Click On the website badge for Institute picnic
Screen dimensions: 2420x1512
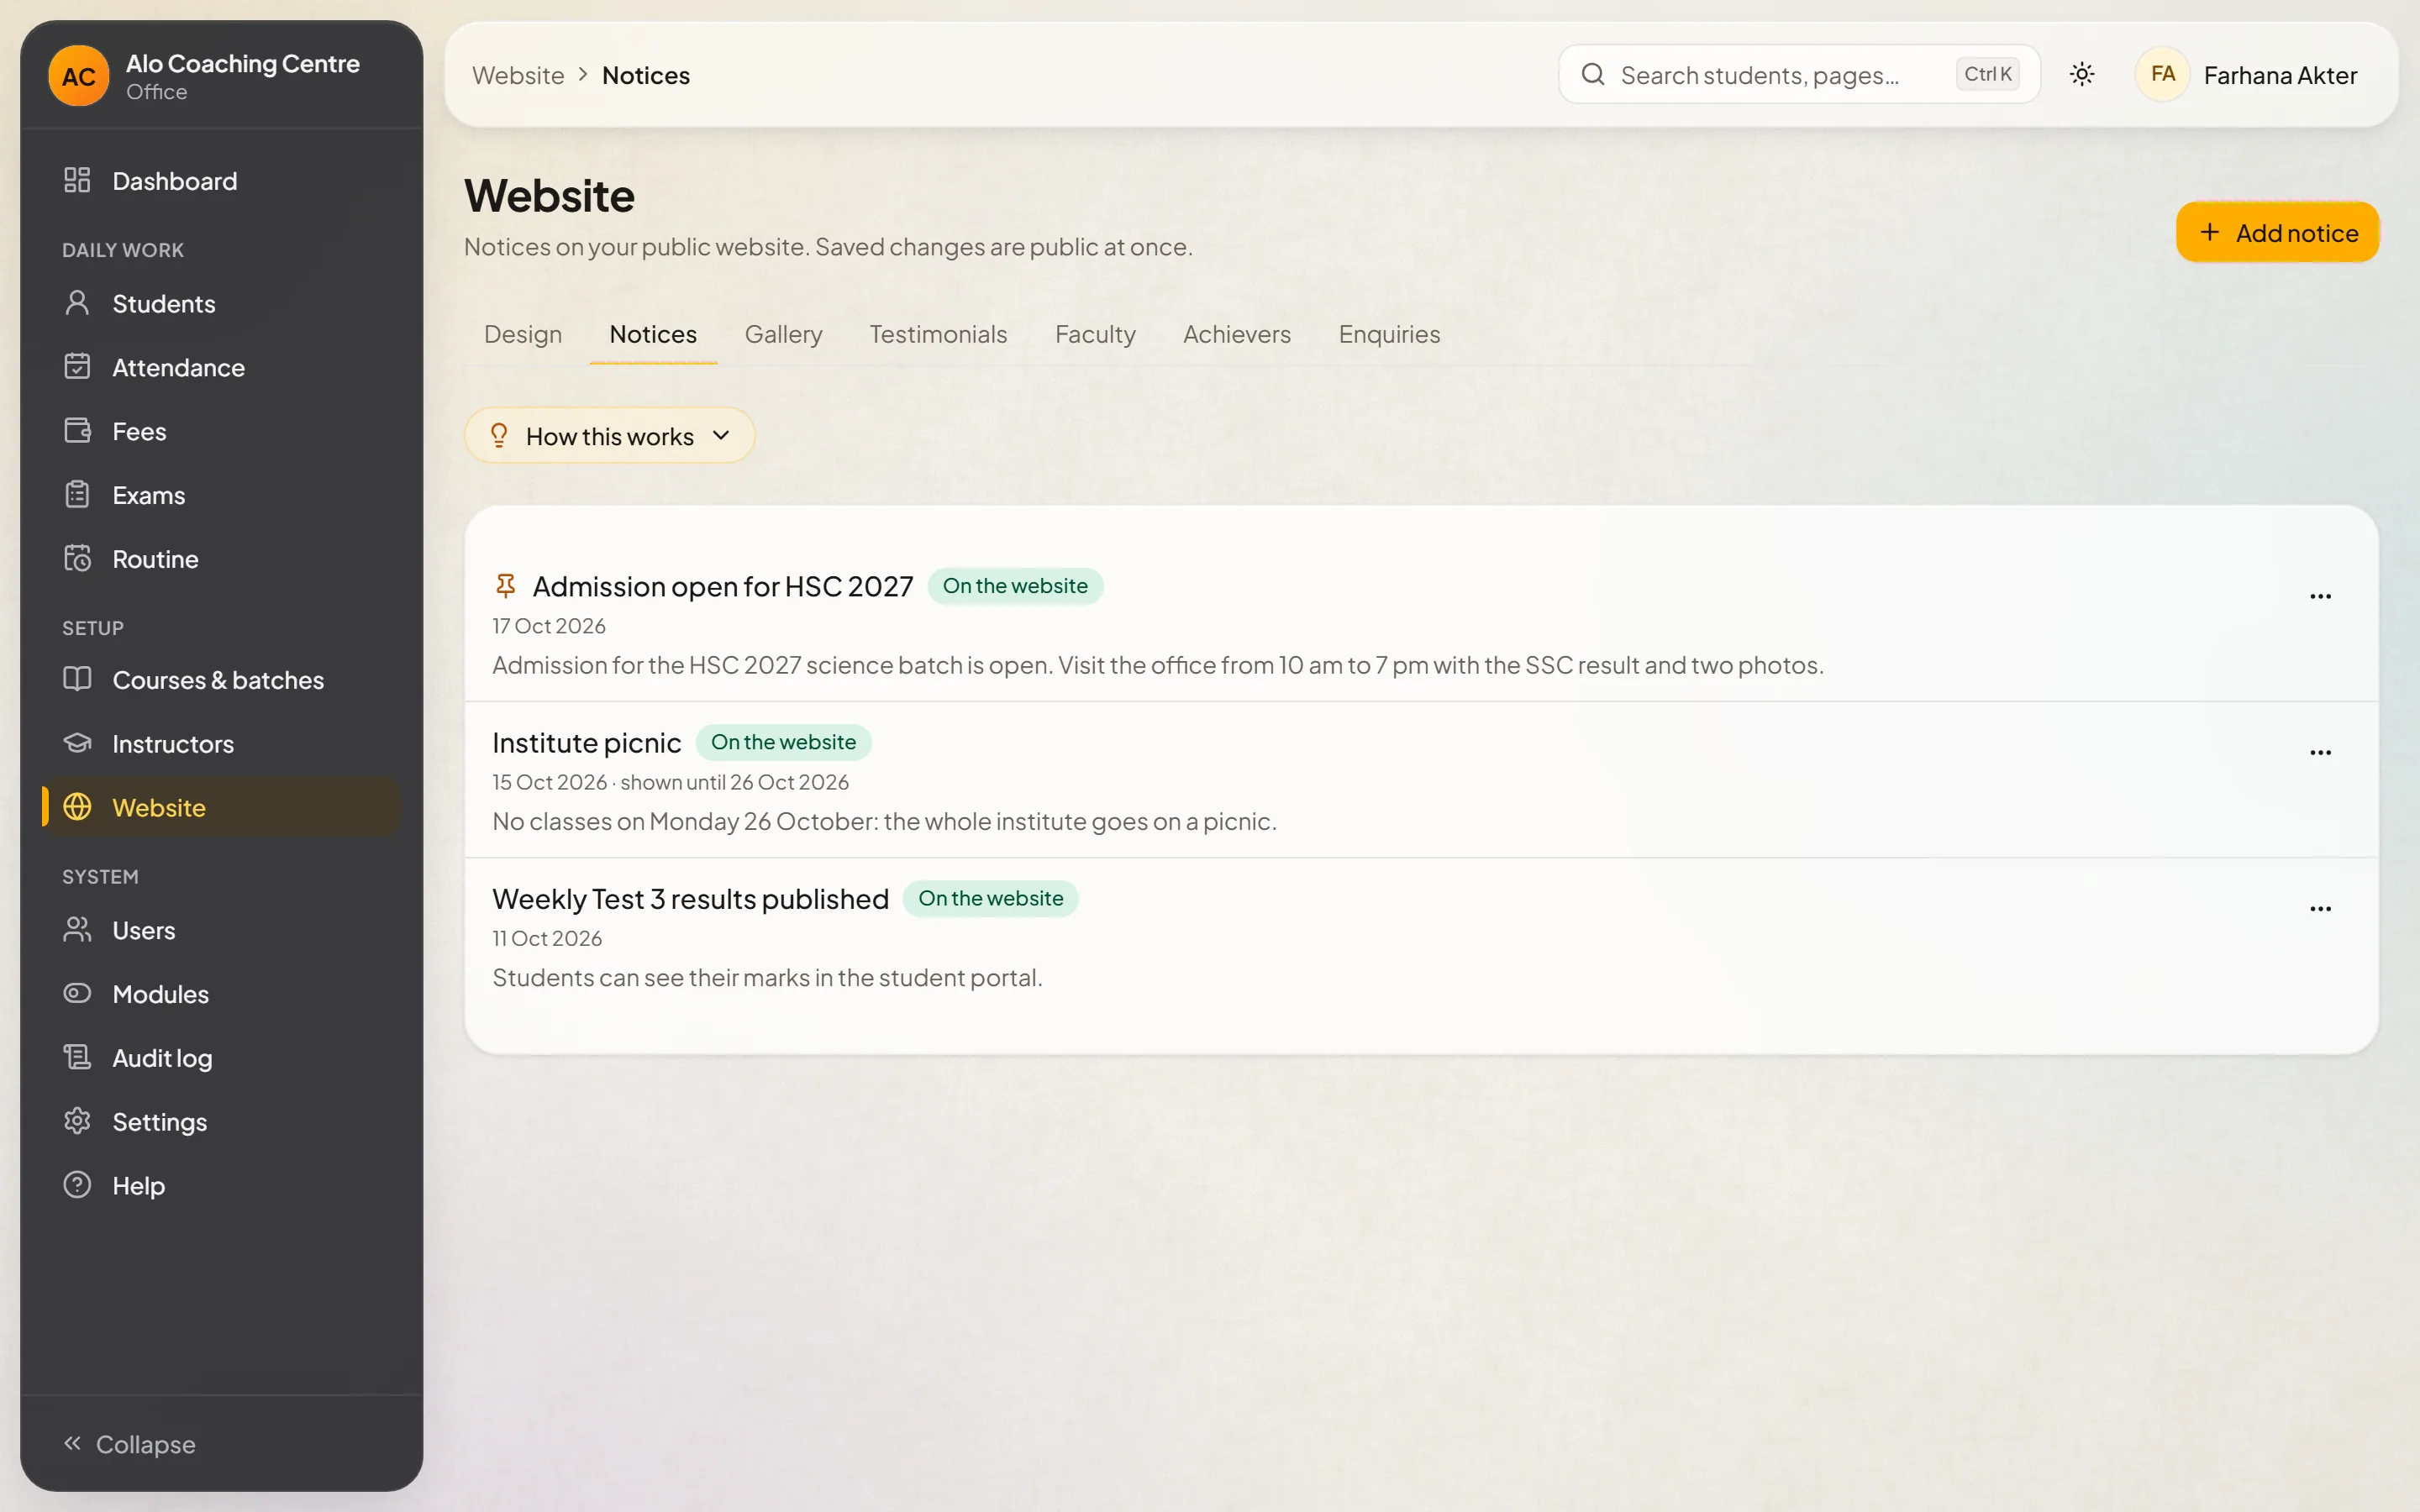click(783, 742)
